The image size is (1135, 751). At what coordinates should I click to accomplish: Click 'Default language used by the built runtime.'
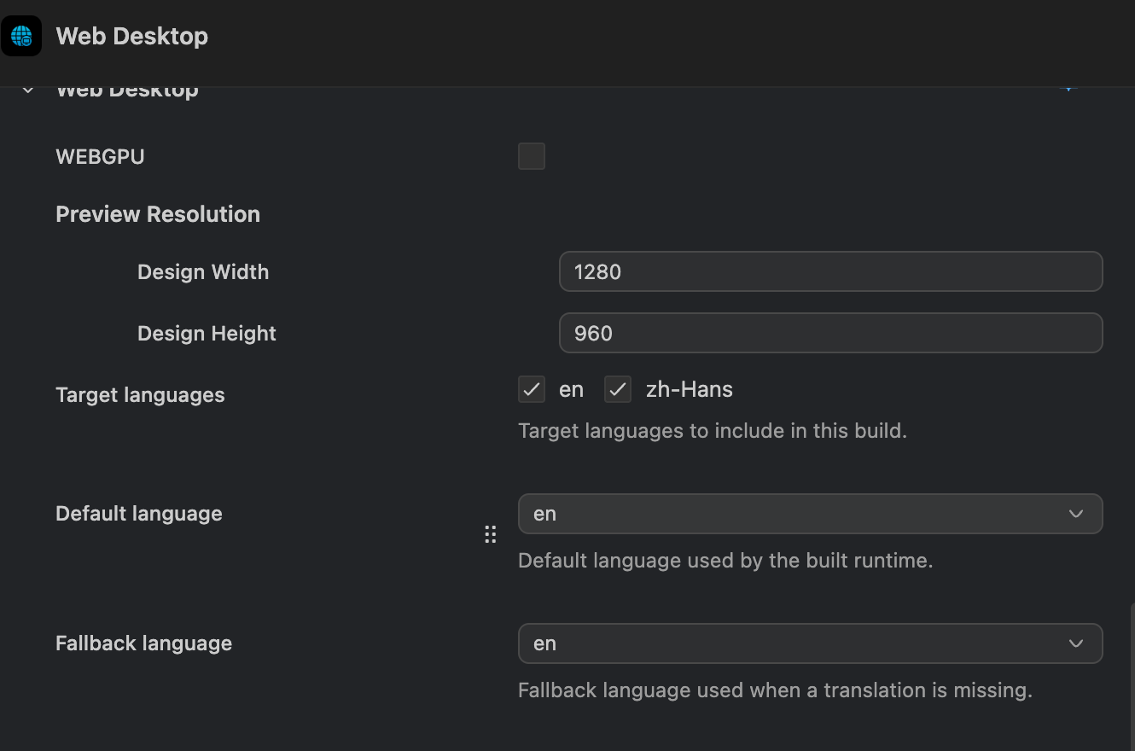click(725, 561)
